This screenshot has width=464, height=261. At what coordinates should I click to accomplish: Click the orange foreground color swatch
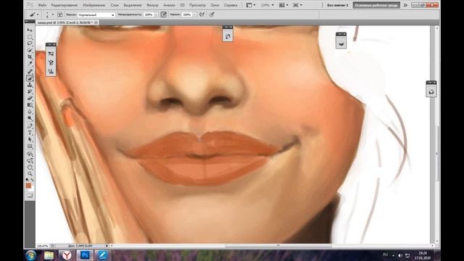point(28,186)
